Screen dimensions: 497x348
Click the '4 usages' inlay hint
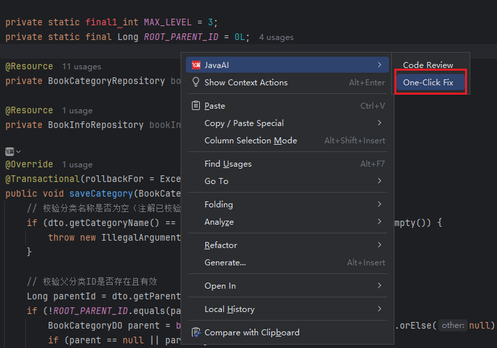coord(276,37)
